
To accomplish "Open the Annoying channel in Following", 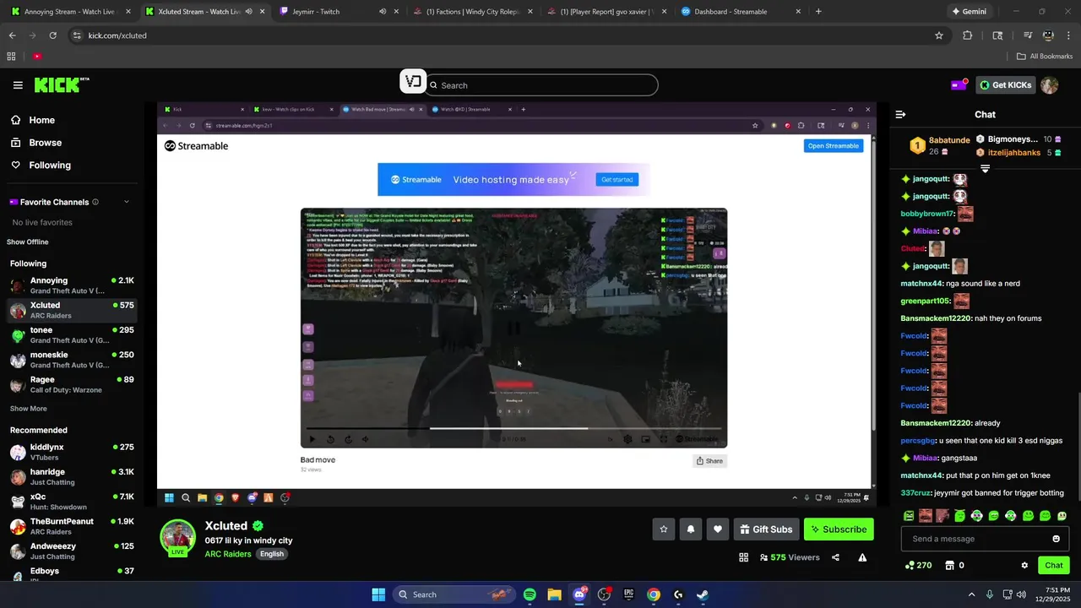I will (x=71, y=285).
